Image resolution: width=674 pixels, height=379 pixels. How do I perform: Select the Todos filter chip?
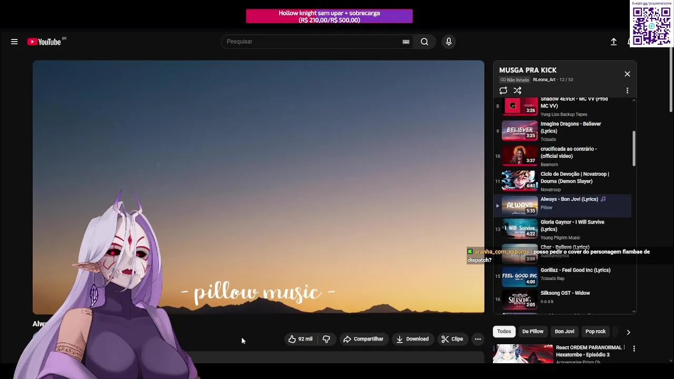coord(504,332)
